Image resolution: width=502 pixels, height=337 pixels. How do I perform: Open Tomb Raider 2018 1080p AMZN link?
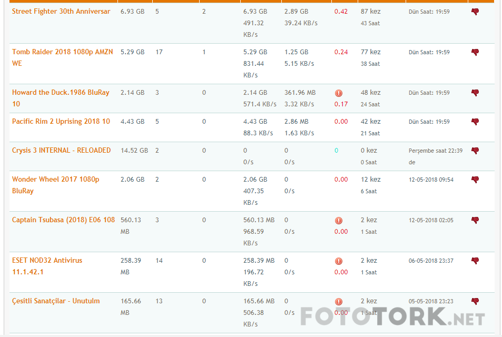pos(62,52)
